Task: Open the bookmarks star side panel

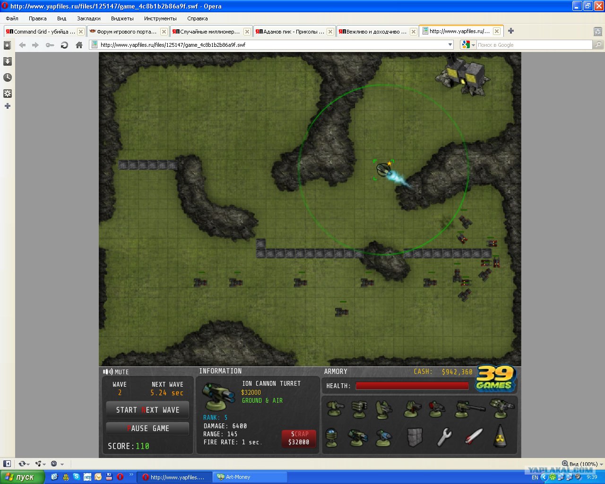Action: tap(7, 45)
